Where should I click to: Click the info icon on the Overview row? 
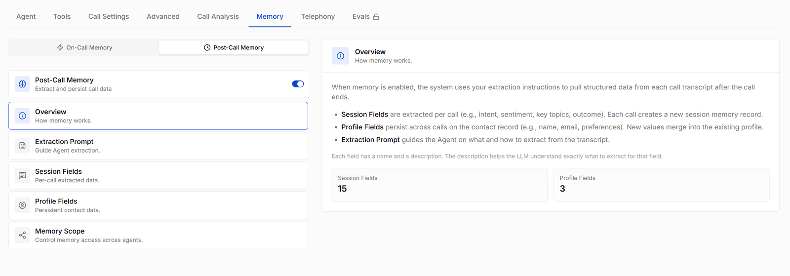tap(22, 116)
